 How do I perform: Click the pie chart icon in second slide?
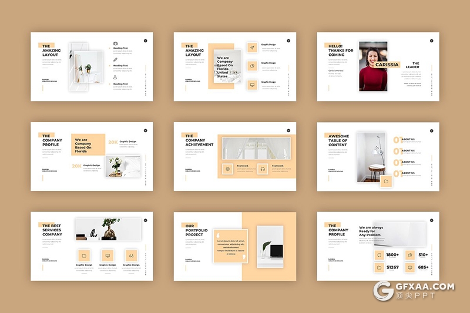point(252,66)
